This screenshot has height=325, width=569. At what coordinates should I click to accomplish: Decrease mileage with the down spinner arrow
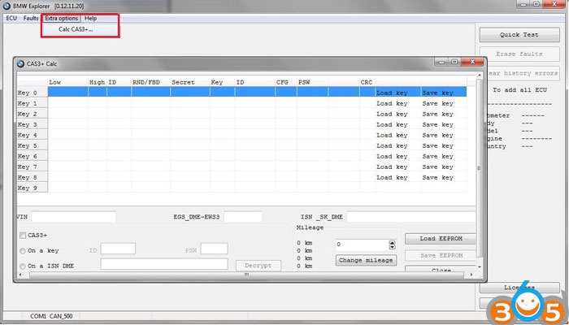[393, 247]
